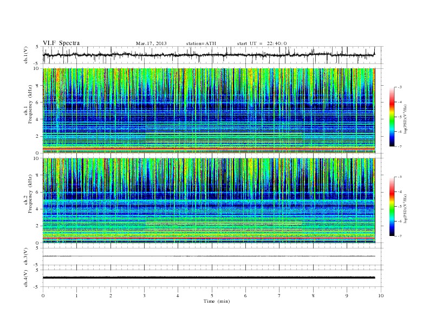Click inside the ch.1 spectrogram panel
The width and height of the screenshot is (429, 332).
pyautogui.click(x=209, y=111)
